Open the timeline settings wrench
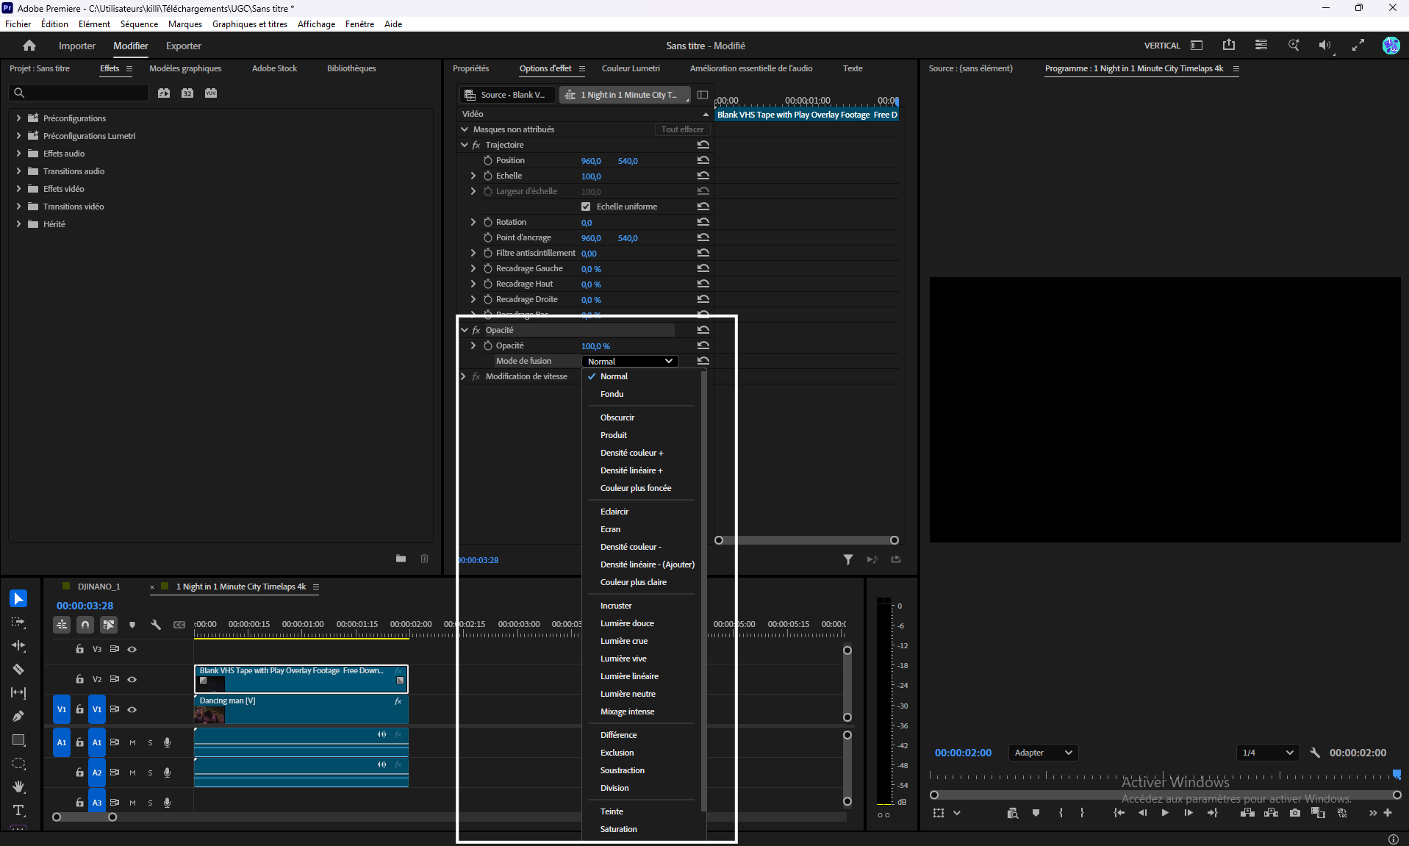 pos(156,625)
